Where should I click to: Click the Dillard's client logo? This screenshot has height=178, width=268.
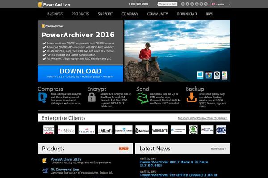pos(105,130)
